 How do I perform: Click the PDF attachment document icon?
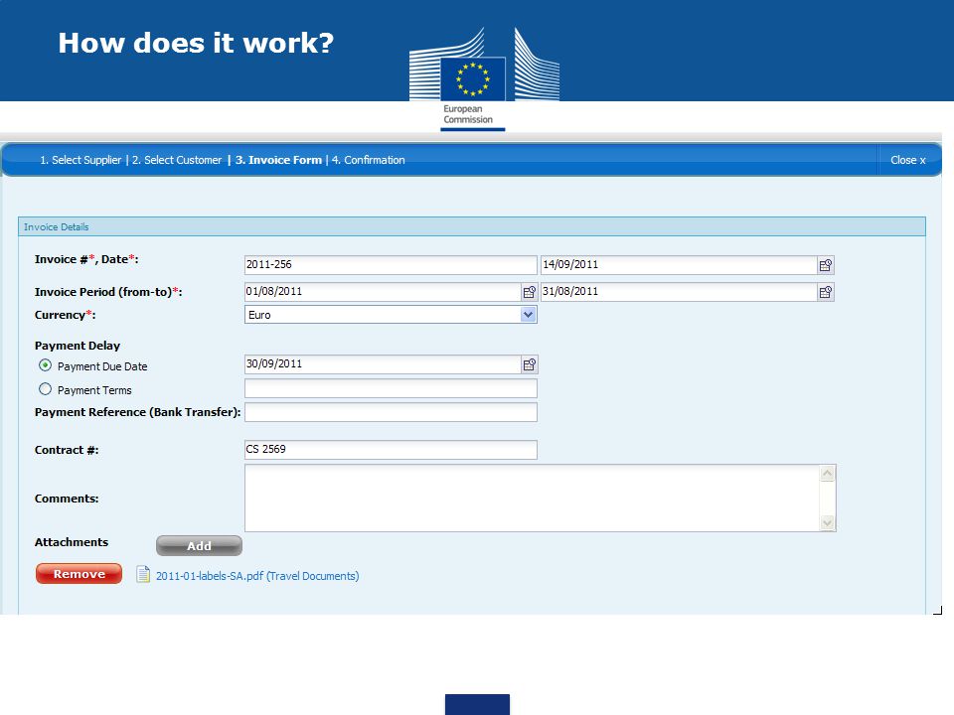point(143,575)
